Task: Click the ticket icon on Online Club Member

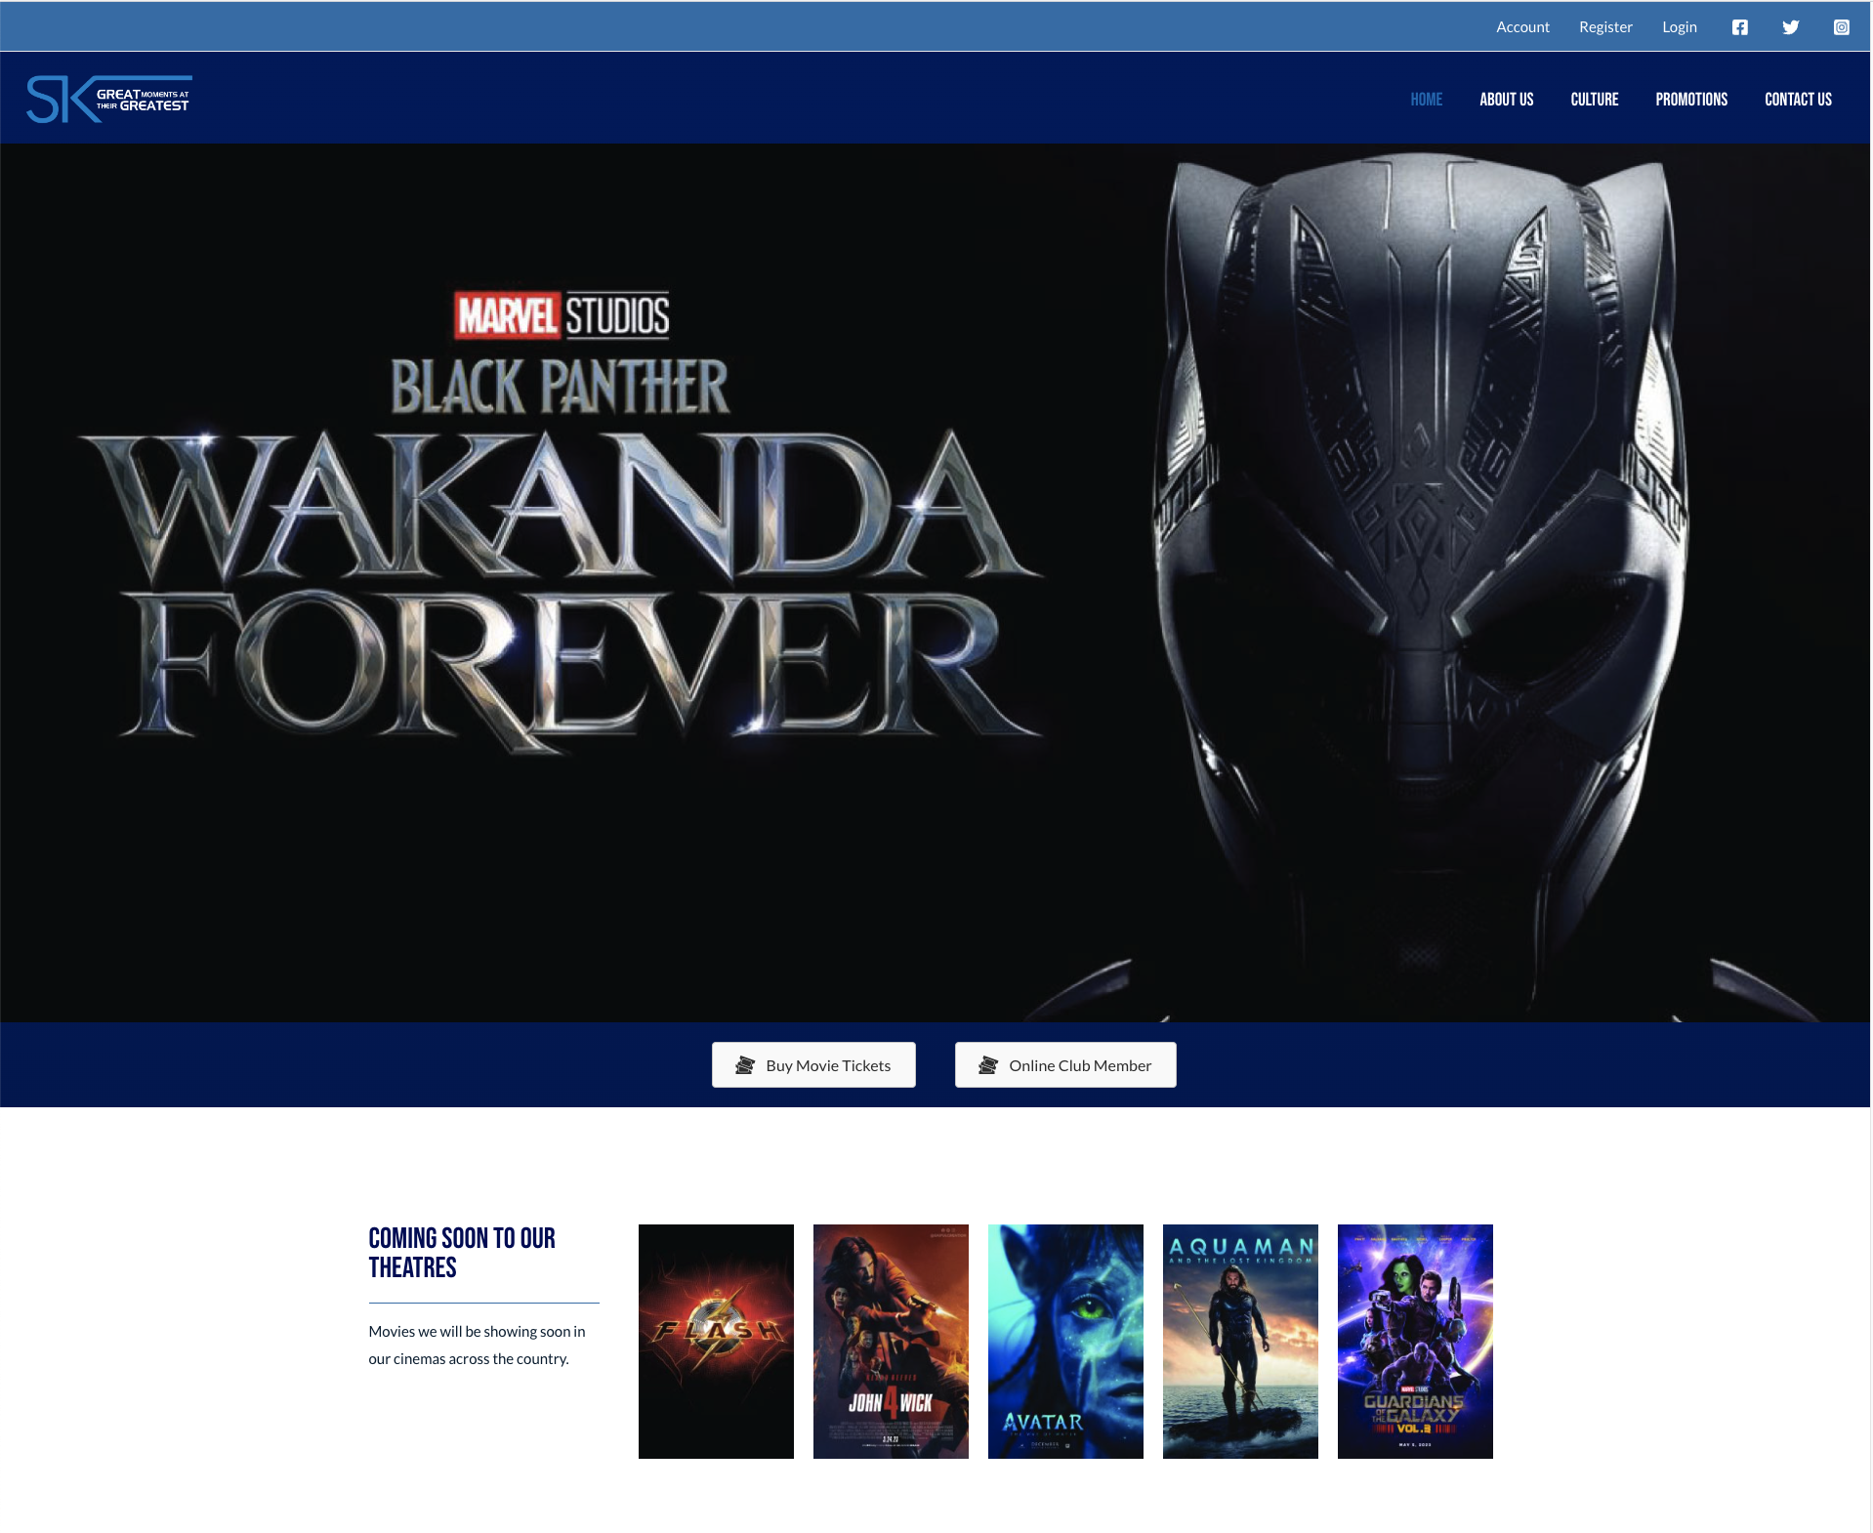Action: [988, 1065]
